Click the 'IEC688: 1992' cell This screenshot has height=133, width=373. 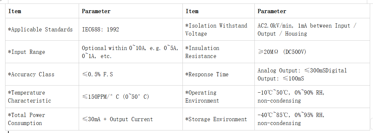[x=130, y=29]
